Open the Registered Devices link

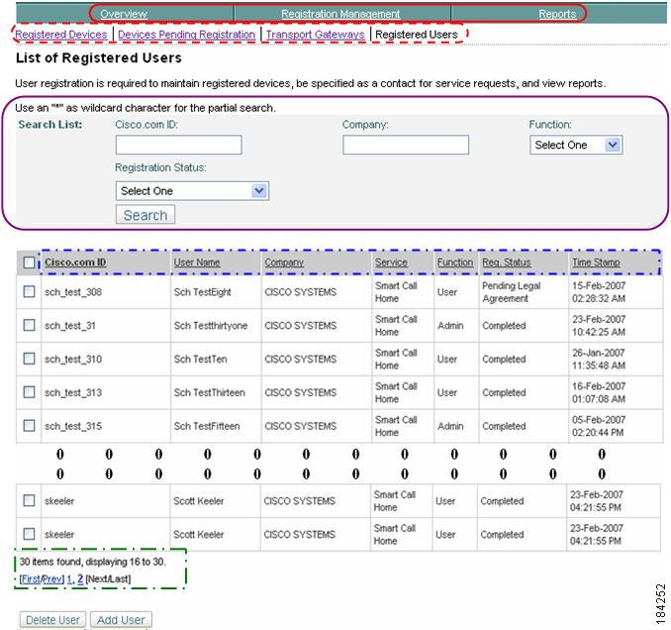pos(61,35)
